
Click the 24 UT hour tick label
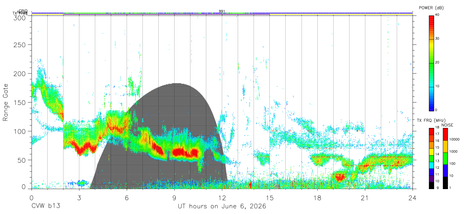[413, 198]
